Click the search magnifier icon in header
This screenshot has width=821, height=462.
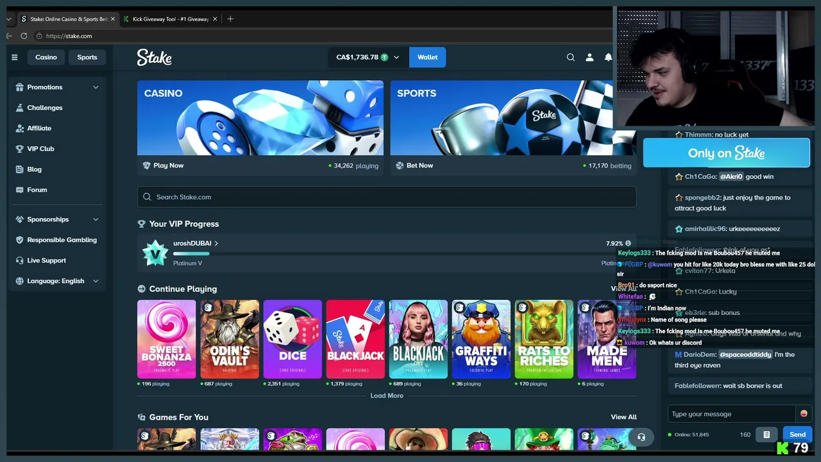570,57
